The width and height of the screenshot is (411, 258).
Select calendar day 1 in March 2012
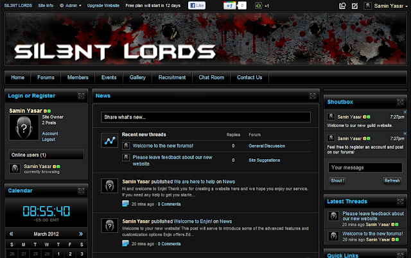[58, 254]
